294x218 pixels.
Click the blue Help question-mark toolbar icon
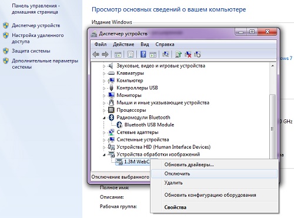[x=143, y=54]
